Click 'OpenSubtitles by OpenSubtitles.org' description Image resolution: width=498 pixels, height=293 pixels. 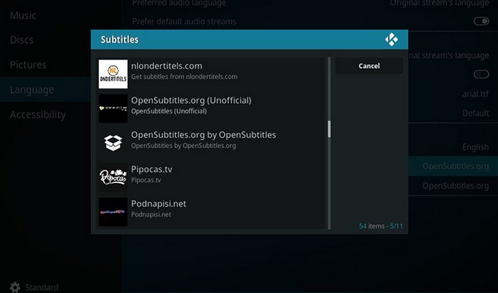(x=184, y=146)
